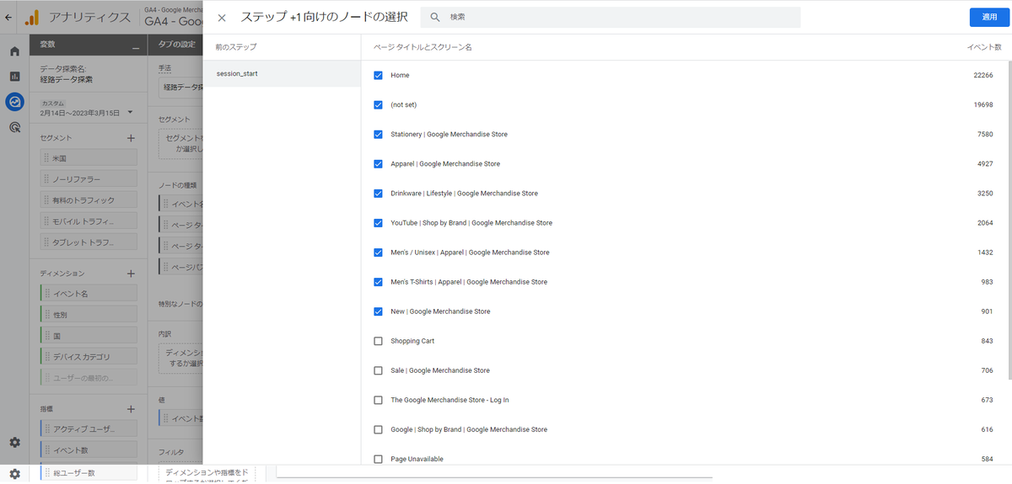
Task: Click the Home row label
Action: (400, 76)
